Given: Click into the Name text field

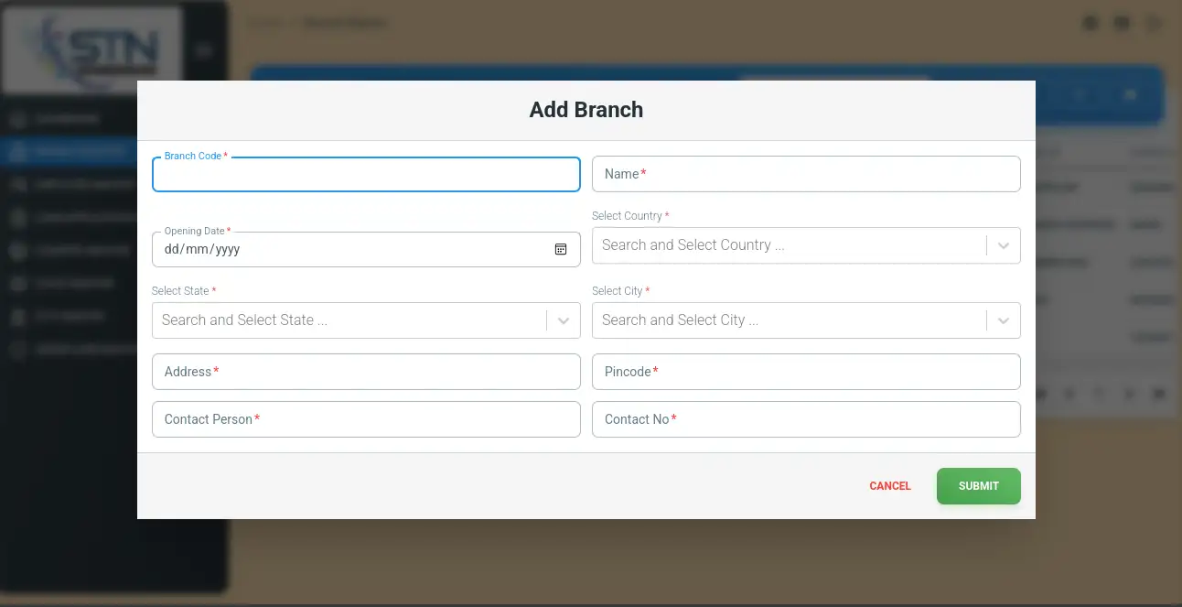Looking at the screenshot, I should pyautogui.click(x=805, y=174).
